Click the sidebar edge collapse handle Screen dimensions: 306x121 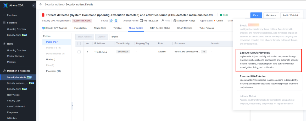[x=72, y=106]
